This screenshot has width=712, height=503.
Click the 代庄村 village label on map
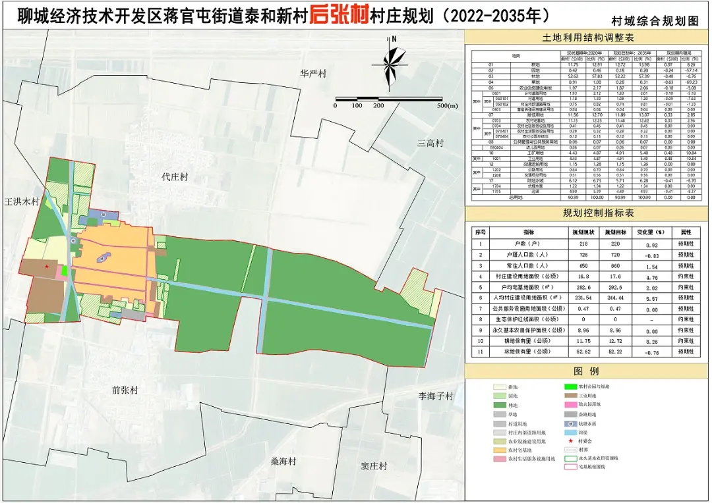175,178
